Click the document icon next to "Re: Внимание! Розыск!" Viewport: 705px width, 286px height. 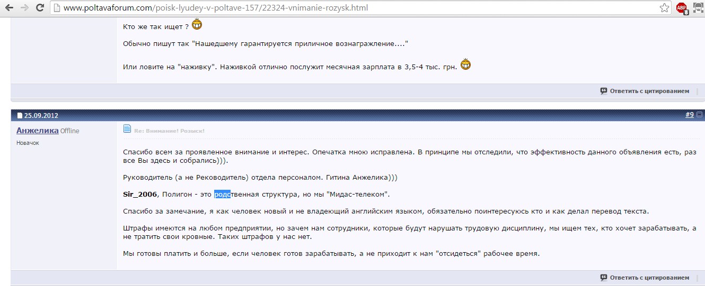[127, 128]
